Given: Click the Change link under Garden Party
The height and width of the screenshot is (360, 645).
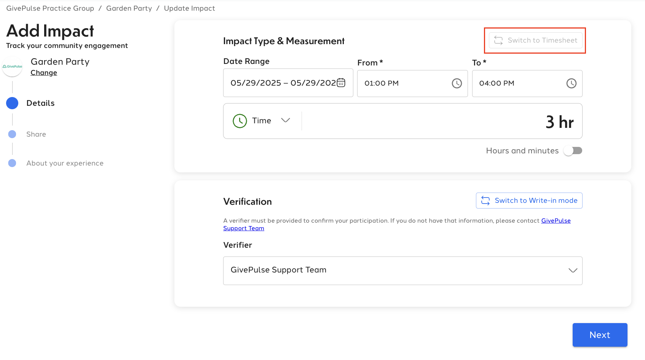Looking at the screenshot, I should coord(44,73).
